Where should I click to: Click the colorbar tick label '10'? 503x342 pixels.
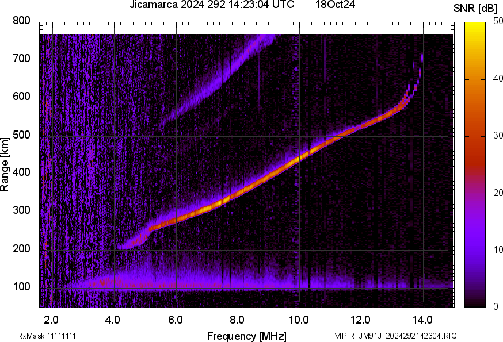[498, 249]
